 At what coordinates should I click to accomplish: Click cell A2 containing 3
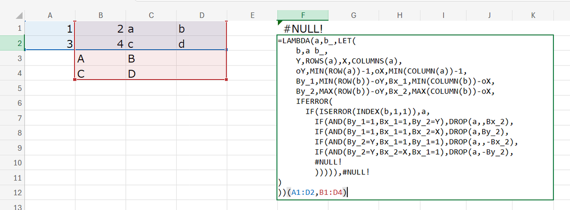pyautogui.click(x=50, y=44)
